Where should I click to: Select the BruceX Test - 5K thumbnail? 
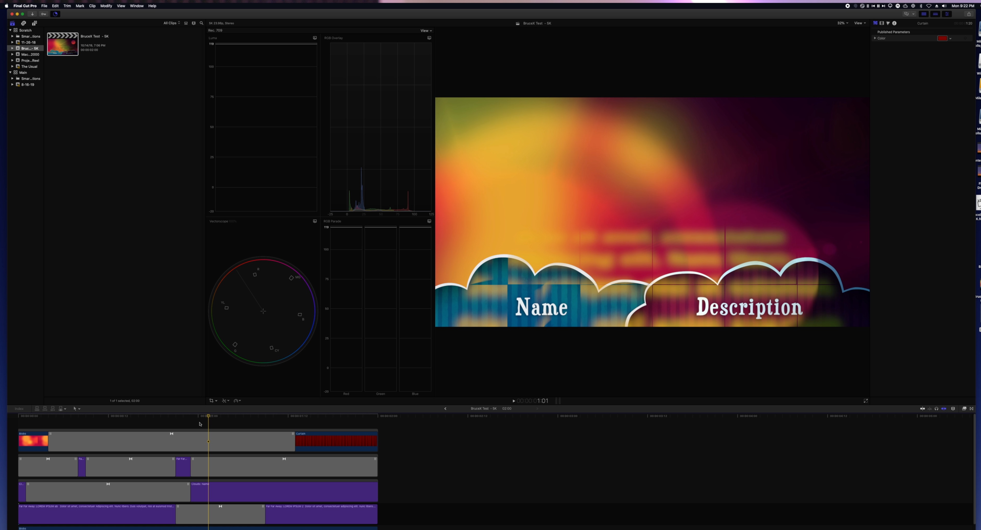pyautogui.click(x=62, y=44)
